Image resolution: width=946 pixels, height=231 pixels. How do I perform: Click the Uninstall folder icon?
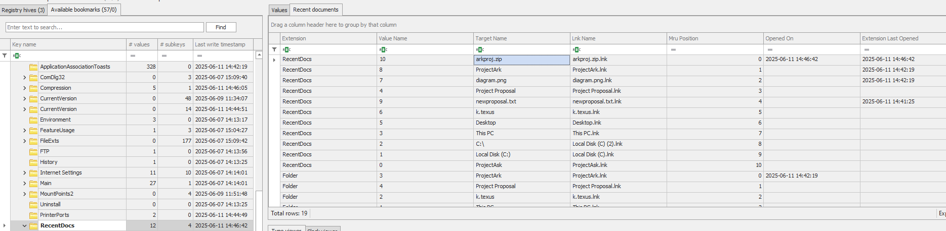click(33, 204)
